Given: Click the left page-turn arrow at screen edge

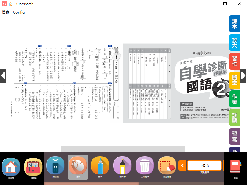Looking at the screenshot, I should [x=3, y=76].
